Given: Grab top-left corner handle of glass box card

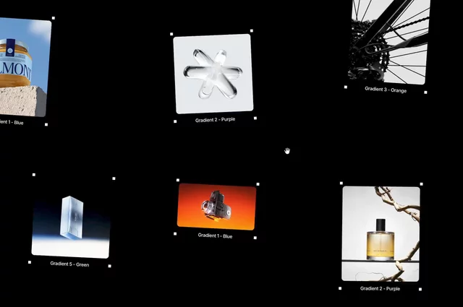Looking at the screenshot, I should (34, 175).
